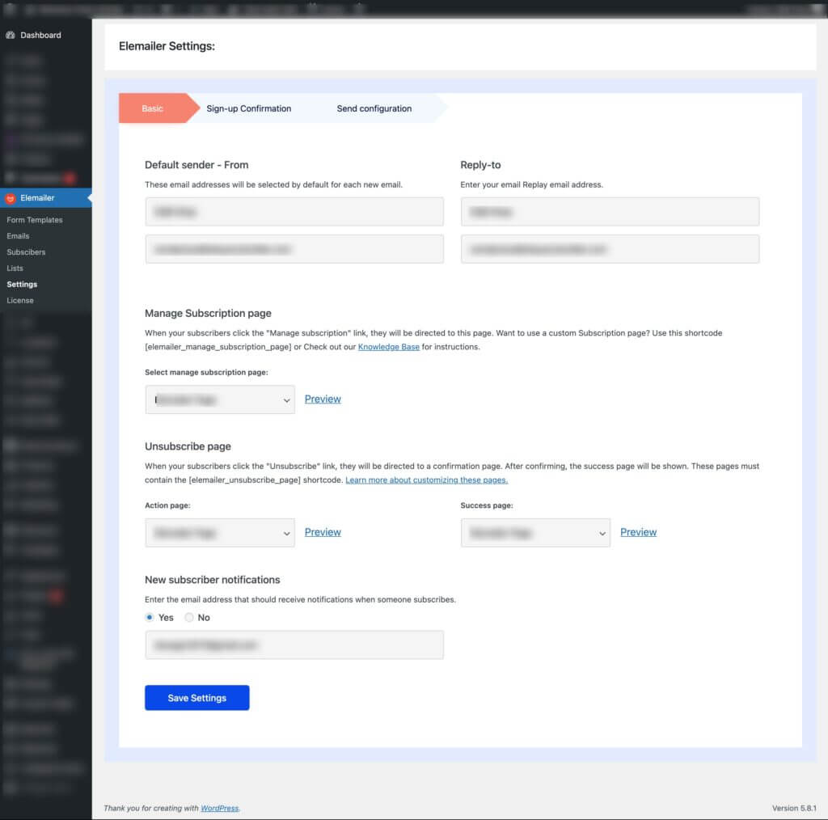Image resolution: width=828 pixels, height=820 pixels.
Task: Preview the unsubscribe Action page
Action: [323, 532]
